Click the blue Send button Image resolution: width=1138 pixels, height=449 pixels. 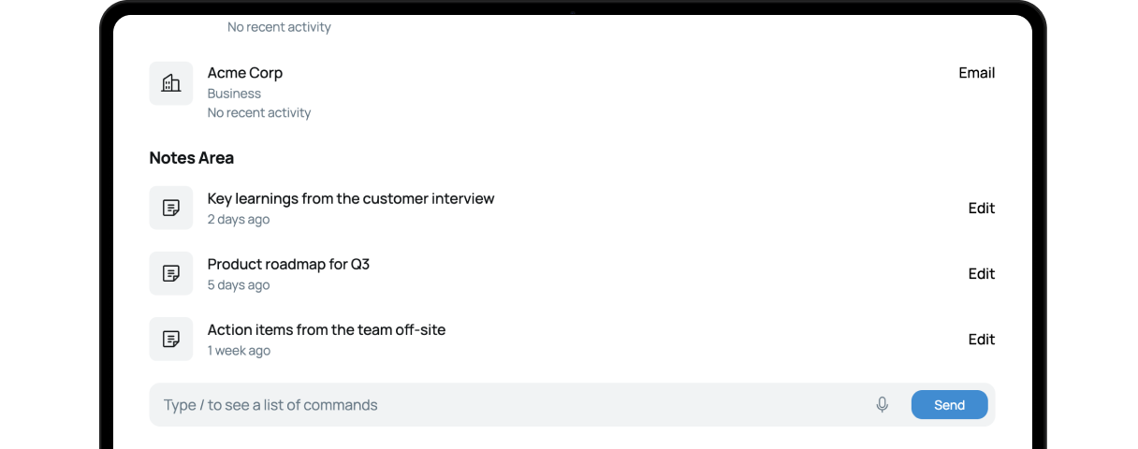pyautogui.click(x=949, y=405)
